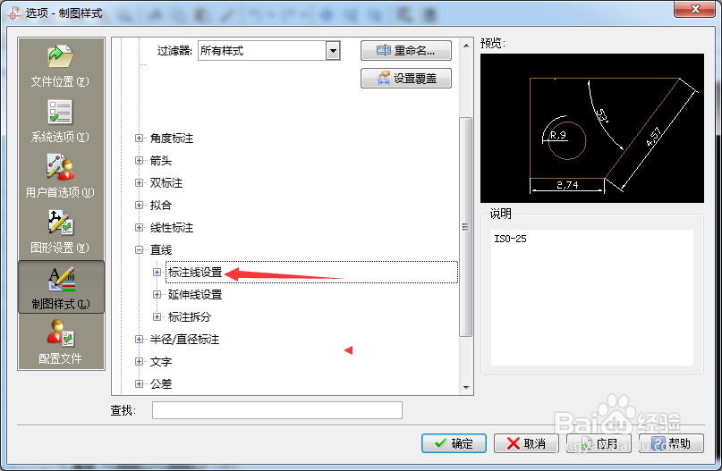722x471 pixels.
Task: Click the dimension style preview image
Action: point(591,129)
